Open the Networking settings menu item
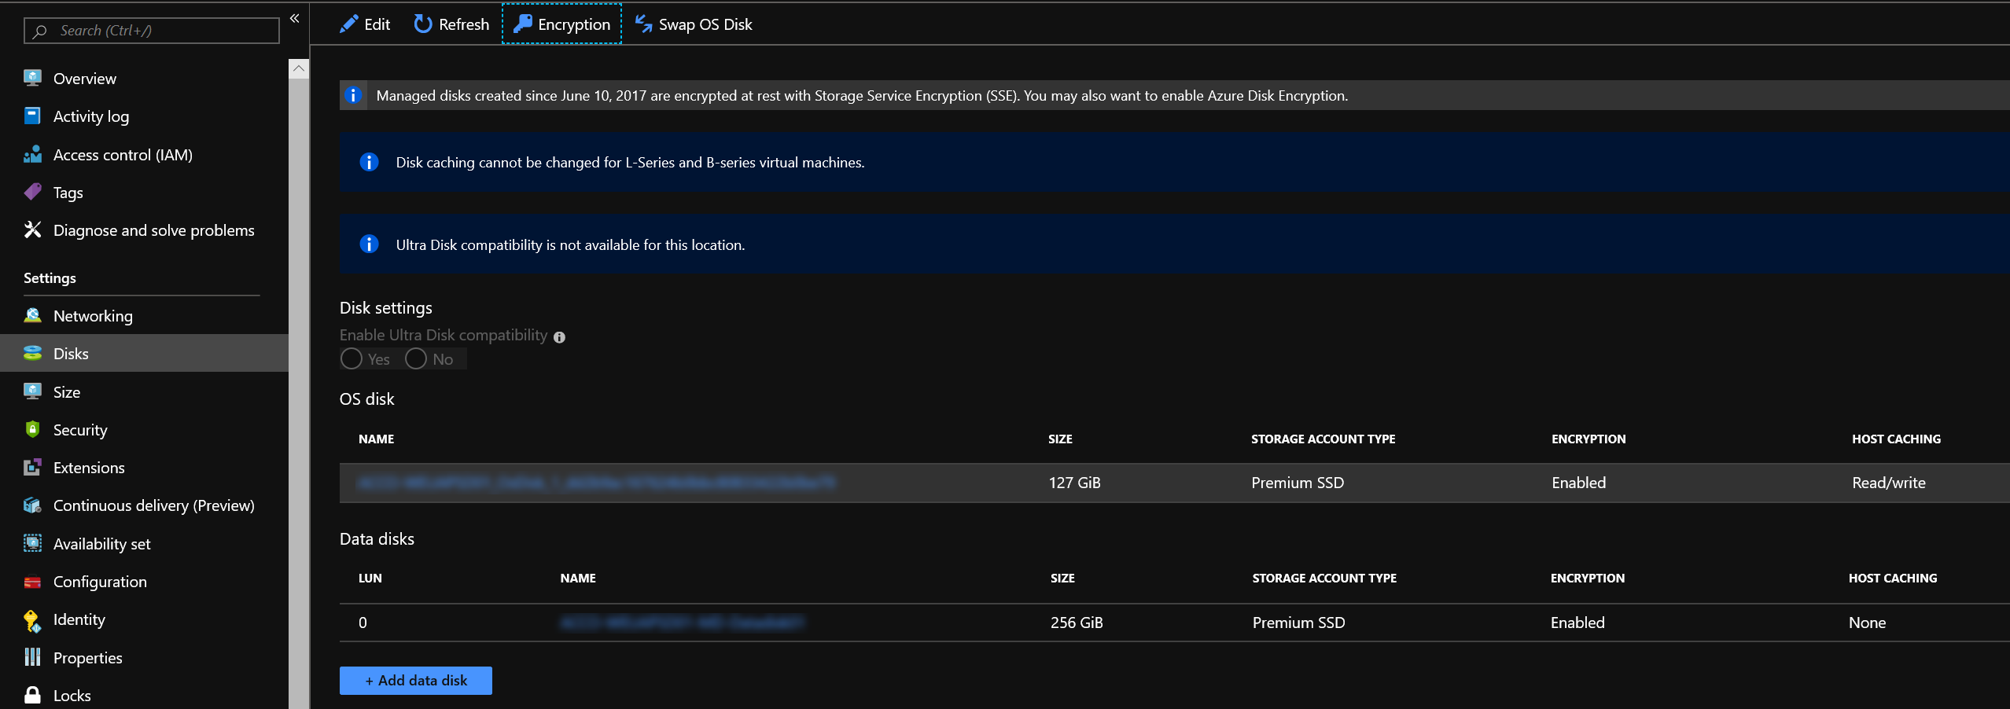The width and height of the screenshot is (2010, 709). [93, 316]
